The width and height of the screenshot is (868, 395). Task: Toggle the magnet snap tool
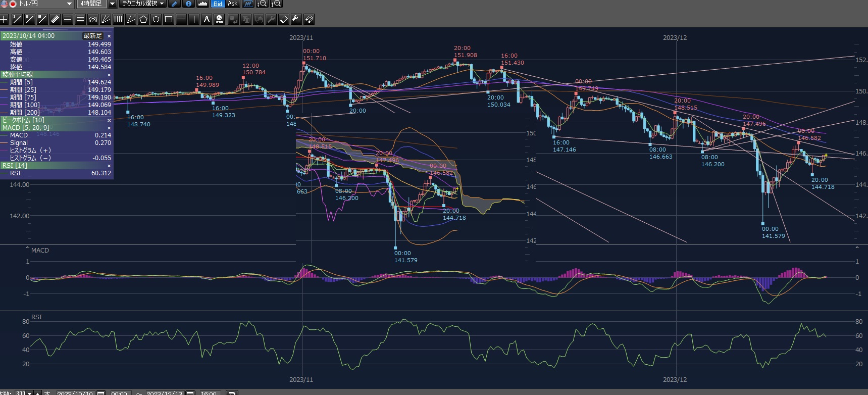[x=309, y=20]
